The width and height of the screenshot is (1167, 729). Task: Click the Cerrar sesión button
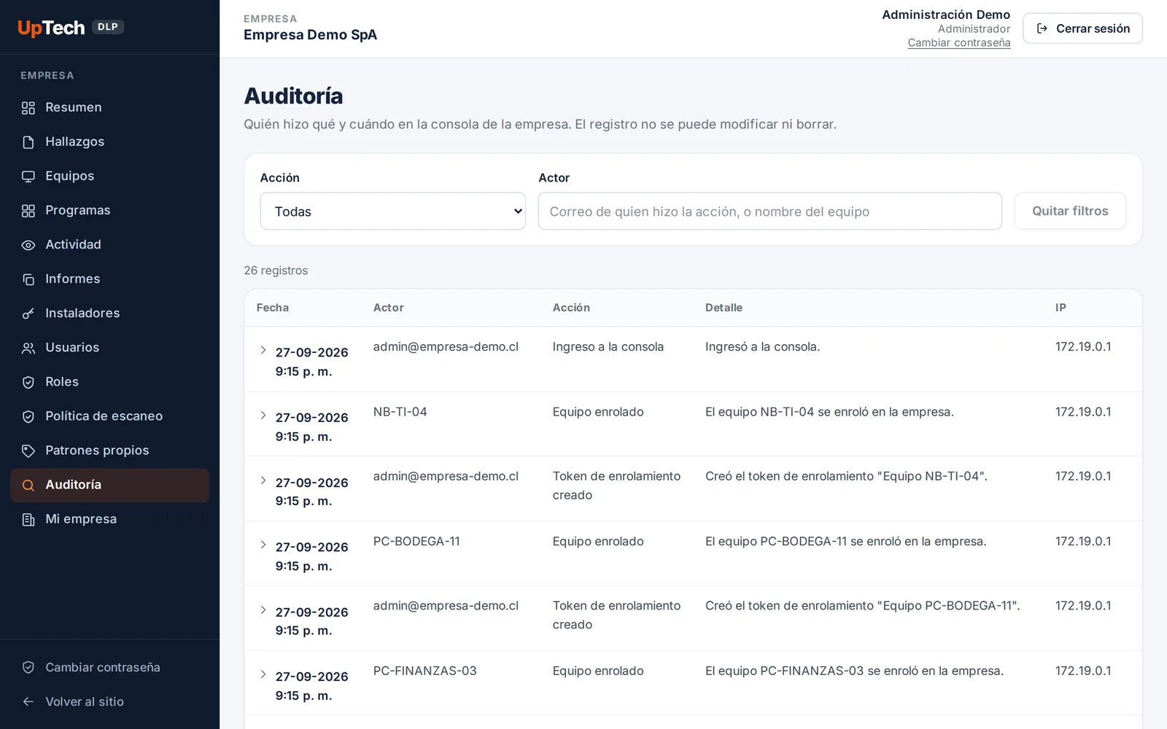1082,28
